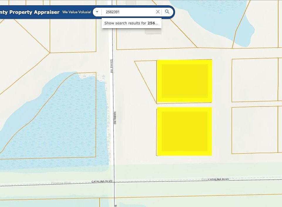The width and height of the screenshot is (282, 207).
Task: Select 'Show search results for 256...' suggestion
Action: click(131, 23)
